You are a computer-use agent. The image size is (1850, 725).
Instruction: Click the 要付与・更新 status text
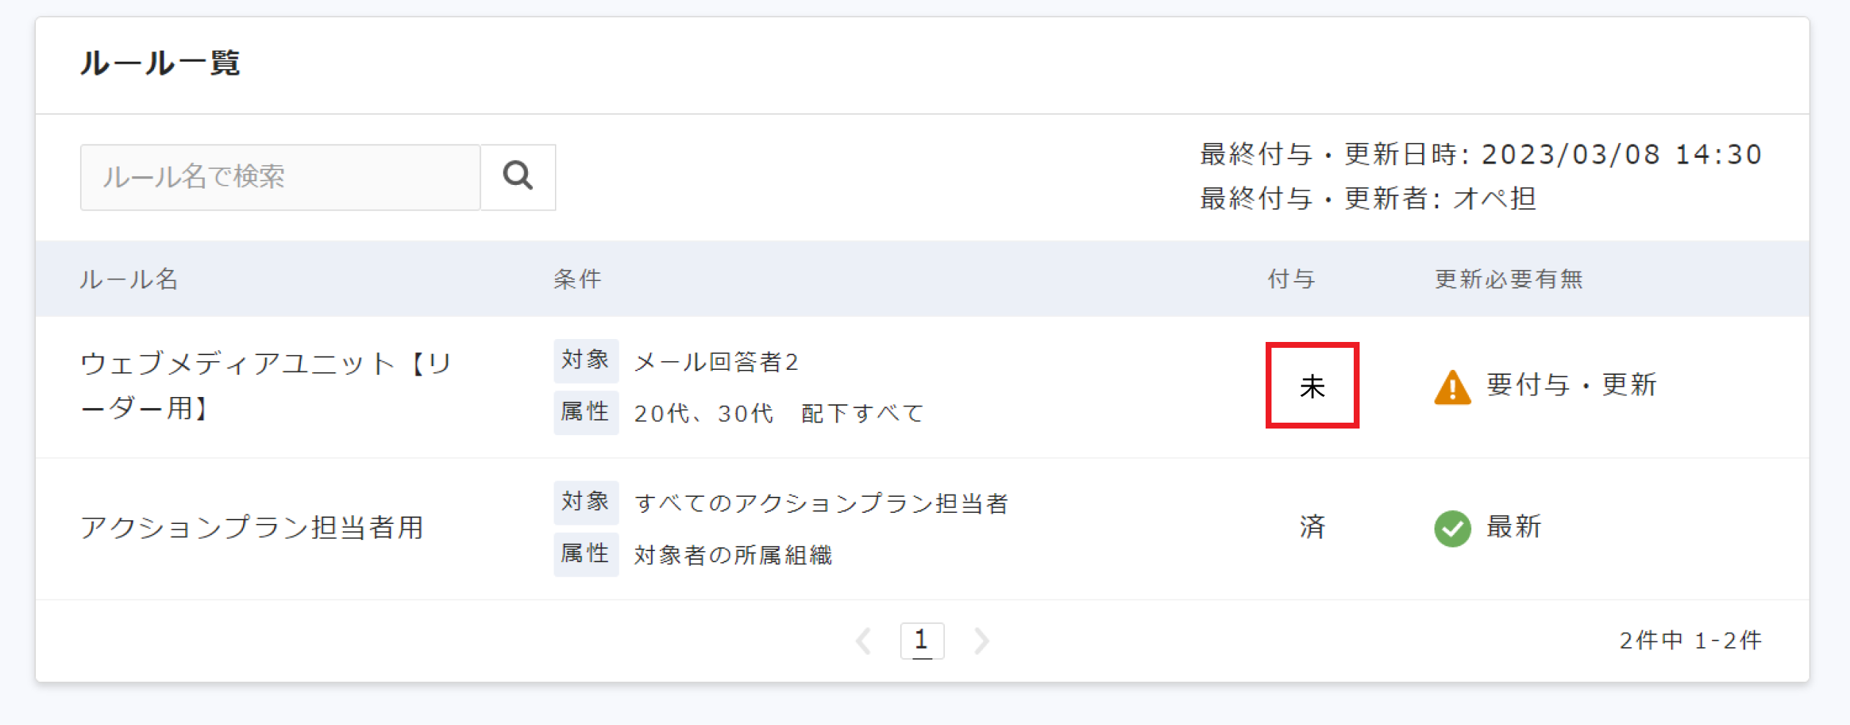click(x=1571, y=385)
